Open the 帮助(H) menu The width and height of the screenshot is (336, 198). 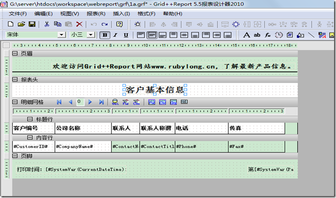tap(173, 14)
